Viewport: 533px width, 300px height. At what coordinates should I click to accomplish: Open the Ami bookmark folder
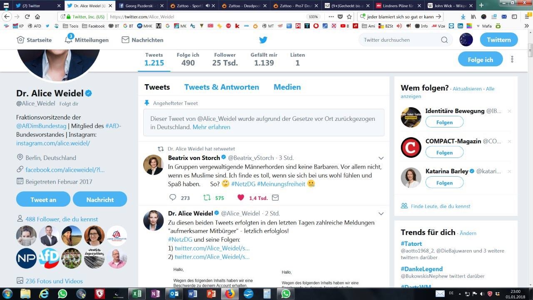click(x=369, y=26)
